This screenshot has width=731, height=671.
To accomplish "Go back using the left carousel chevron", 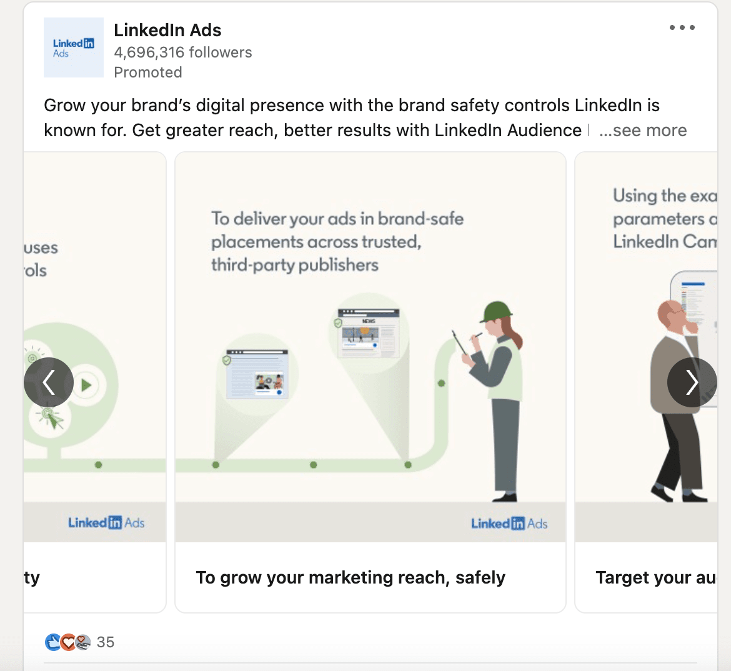I will (49, 382).
